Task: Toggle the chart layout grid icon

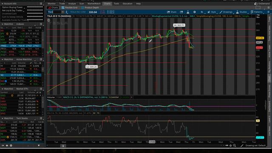Action: (x=258, y=8)
